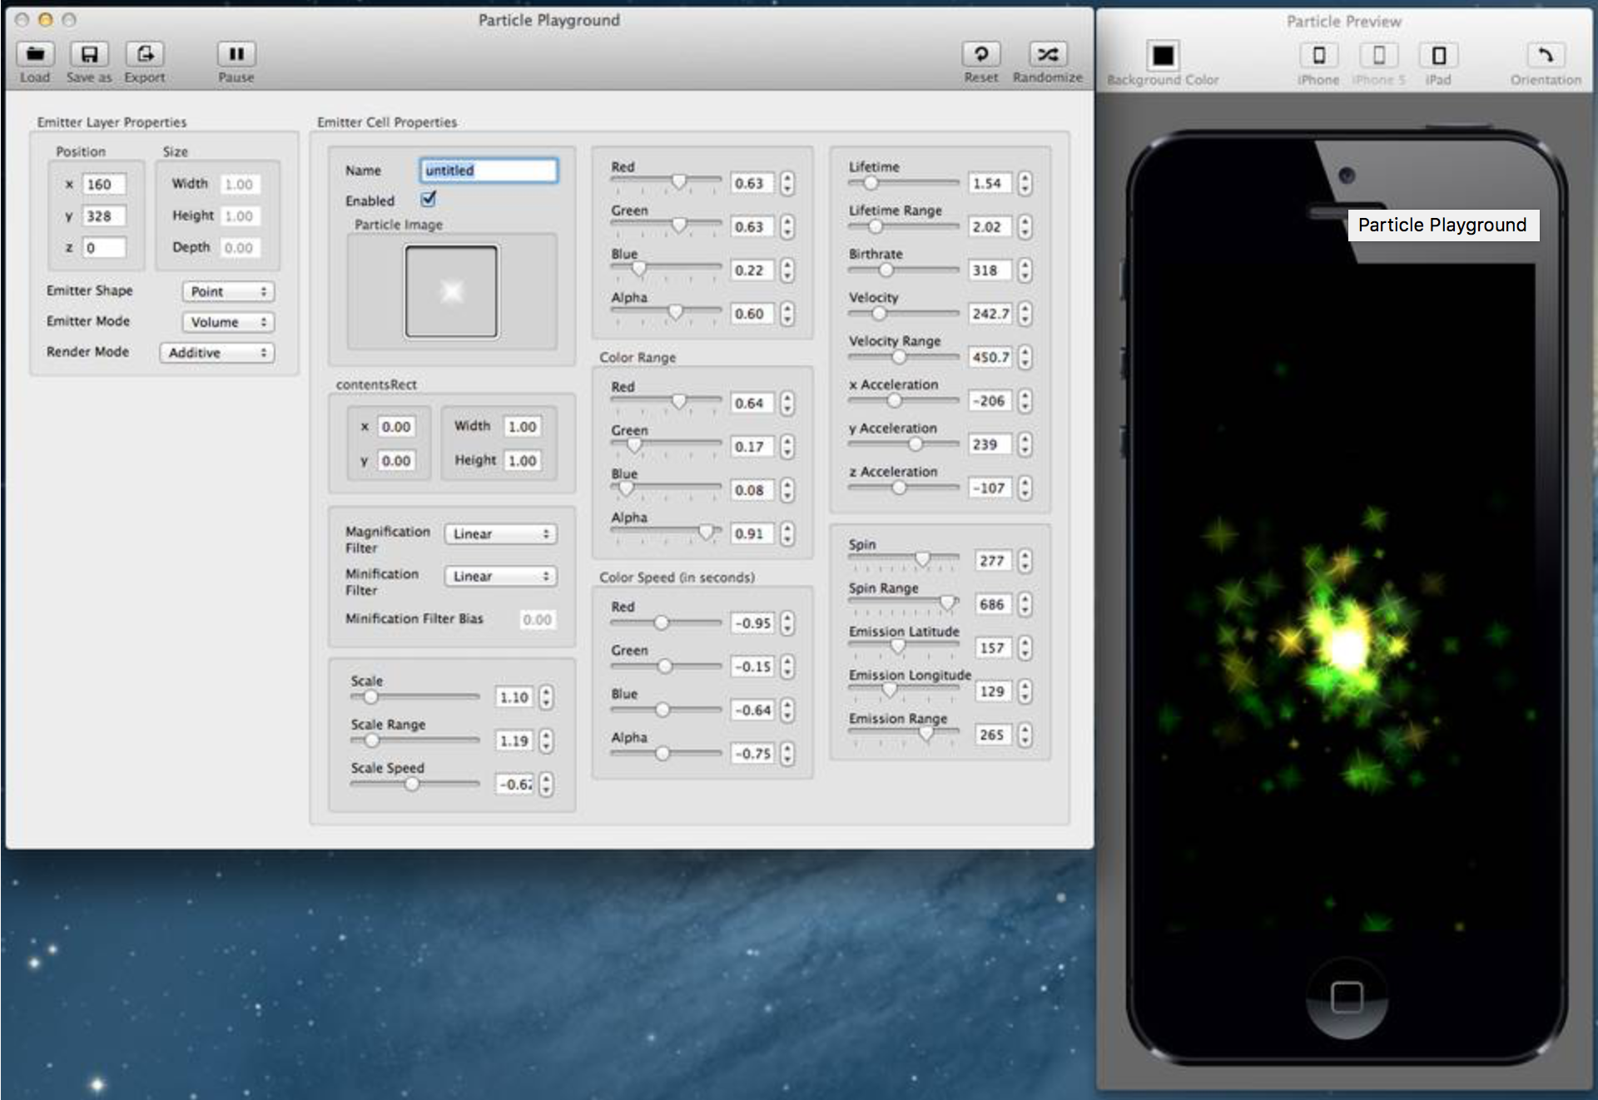The width and height of the screenshot is (1598, 1100).
Task: Click the Birthrate slider knob
Action: [x=886, y=270]
